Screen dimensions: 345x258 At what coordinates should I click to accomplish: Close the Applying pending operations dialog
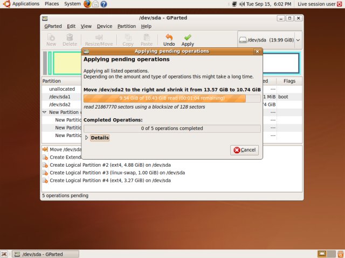tap(257, 52)
